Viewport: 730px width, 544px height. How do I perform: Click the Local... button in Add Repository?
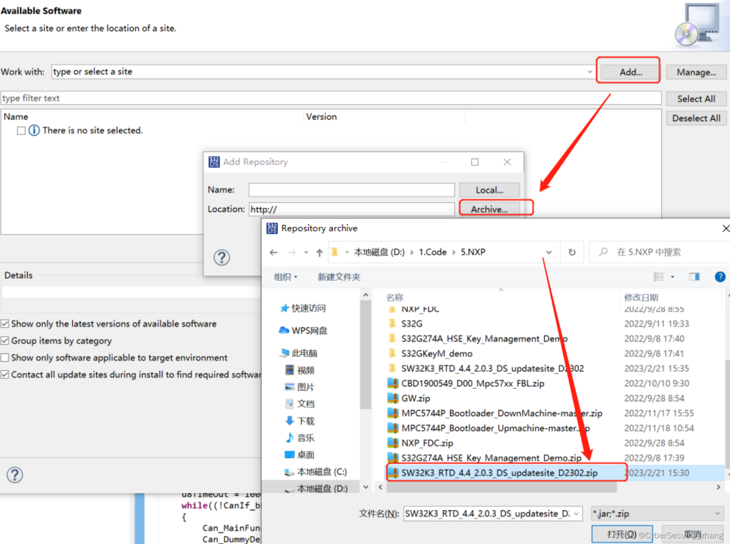(x=489, y=190)
